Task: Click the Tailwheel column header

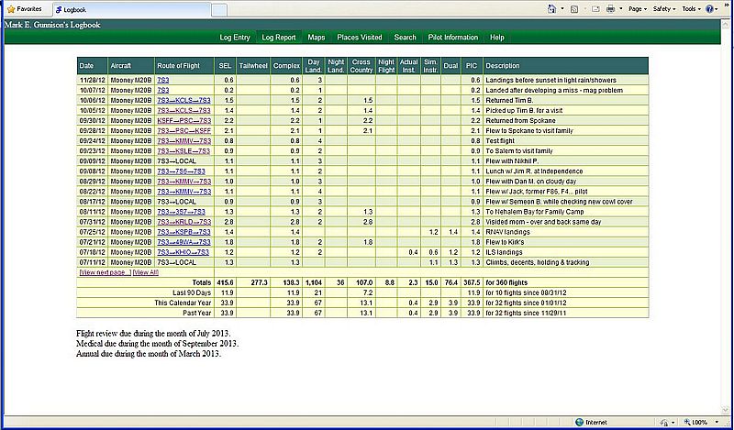Action: click(x=253, y=66)
